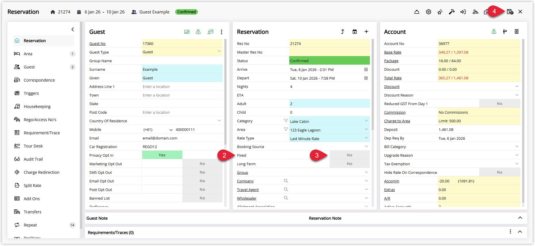Image resolution: width=535 pixels, height=246 pixels.
Task: Click the Company search magnifier icon
Action: 286,181
